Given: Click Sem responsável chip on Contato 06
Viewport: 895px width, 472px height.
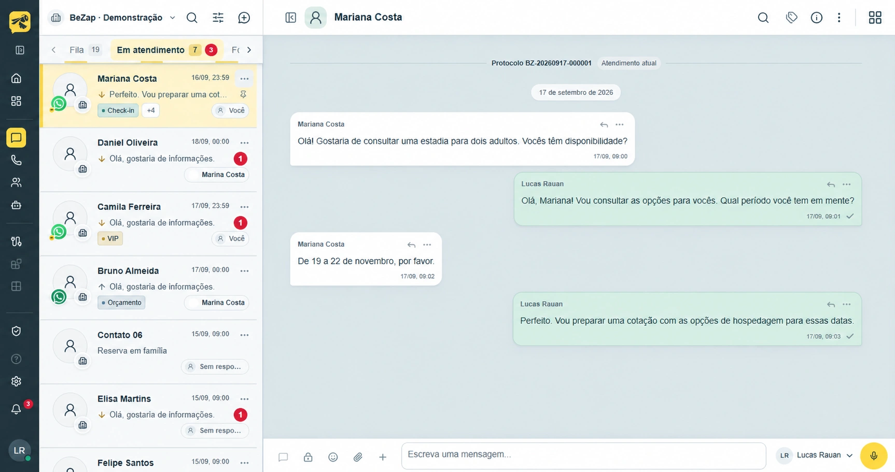Looking at the screenshot, I should tap(215, 366).
